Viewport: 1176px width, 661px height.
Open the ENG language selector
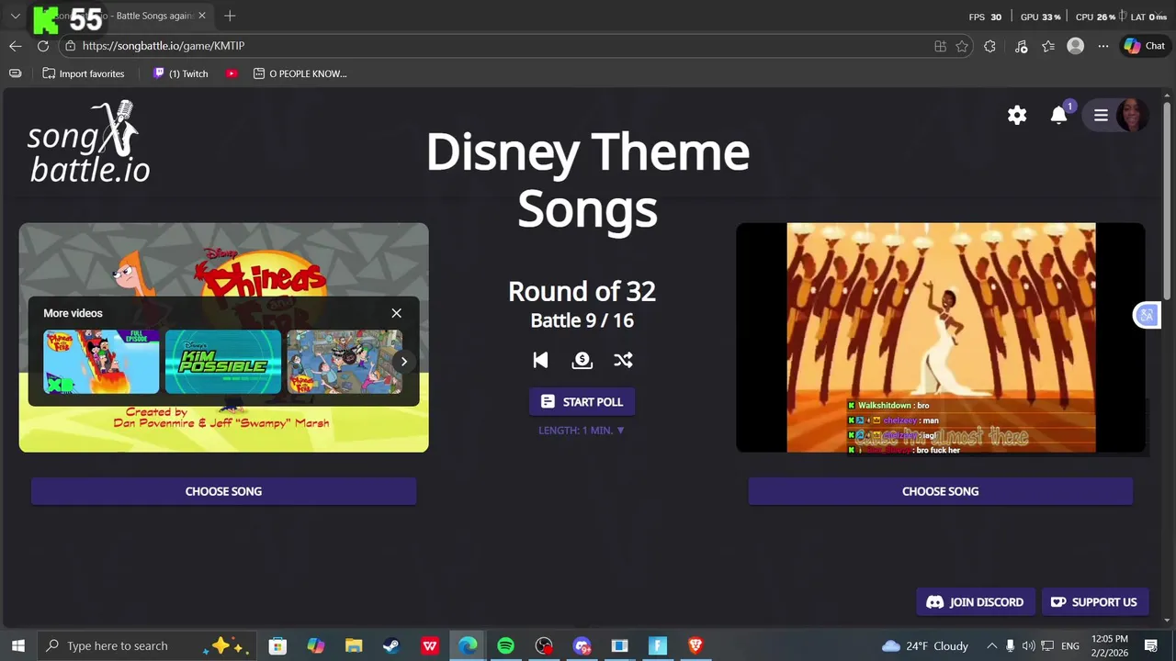pyautogui.click(x=1069, y=646)
